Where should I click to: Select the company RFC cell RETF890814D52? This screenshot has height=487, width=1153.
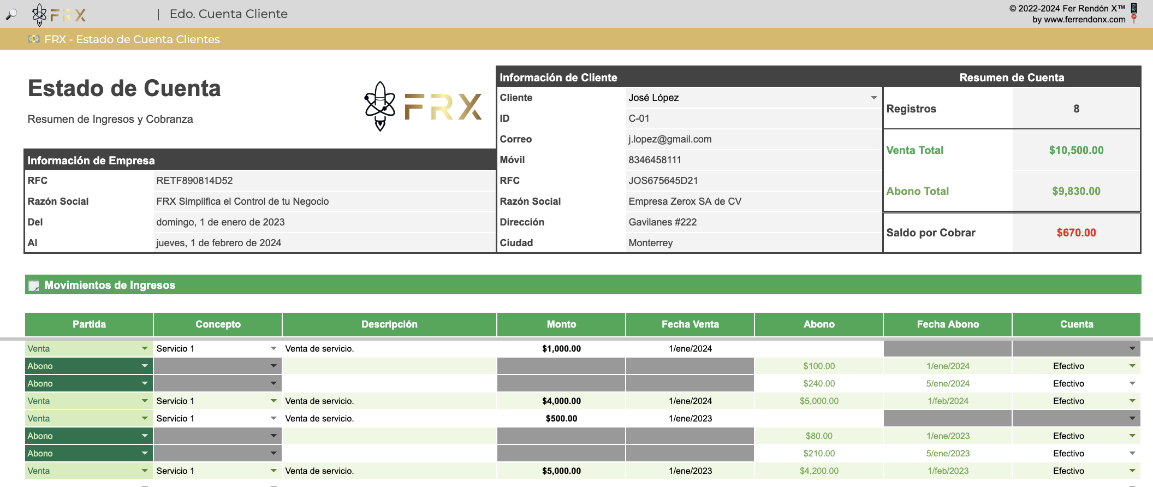324,181
